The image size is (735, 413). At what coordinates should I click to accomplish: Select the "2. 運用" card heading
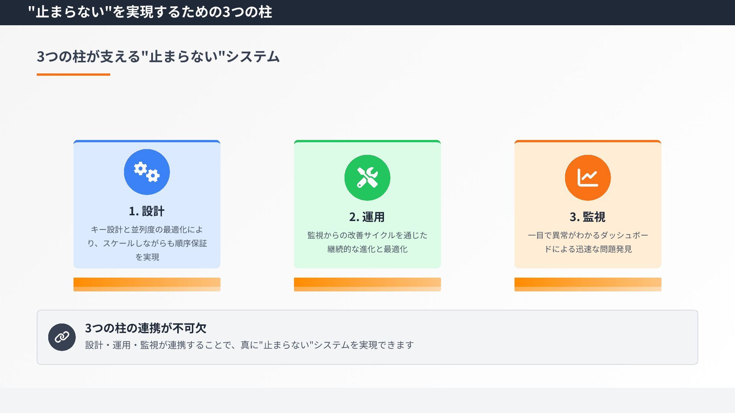(x=367, y=217)
